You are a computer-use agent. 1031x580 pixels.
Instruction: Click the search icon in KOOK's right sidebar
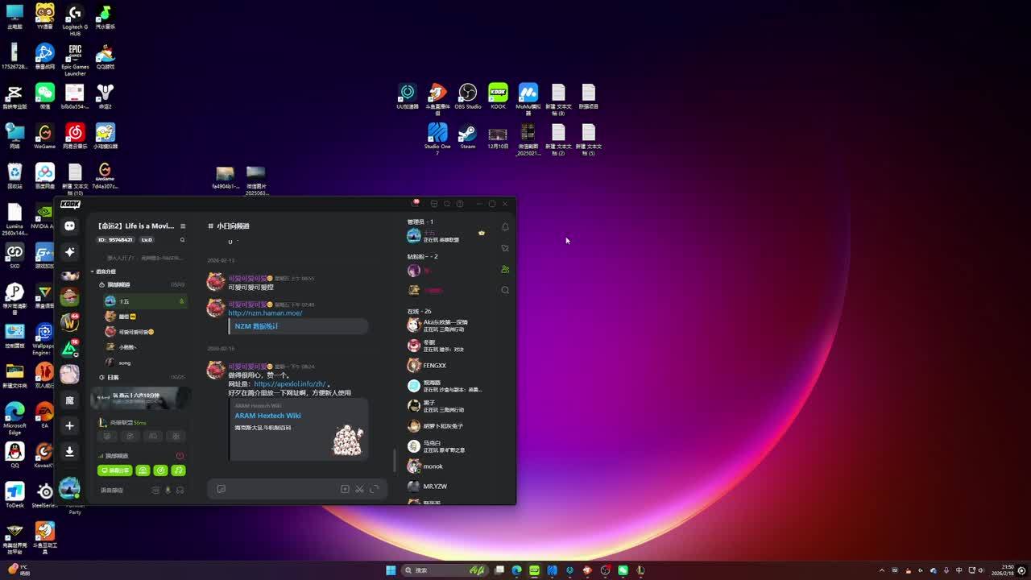point(505,290)
